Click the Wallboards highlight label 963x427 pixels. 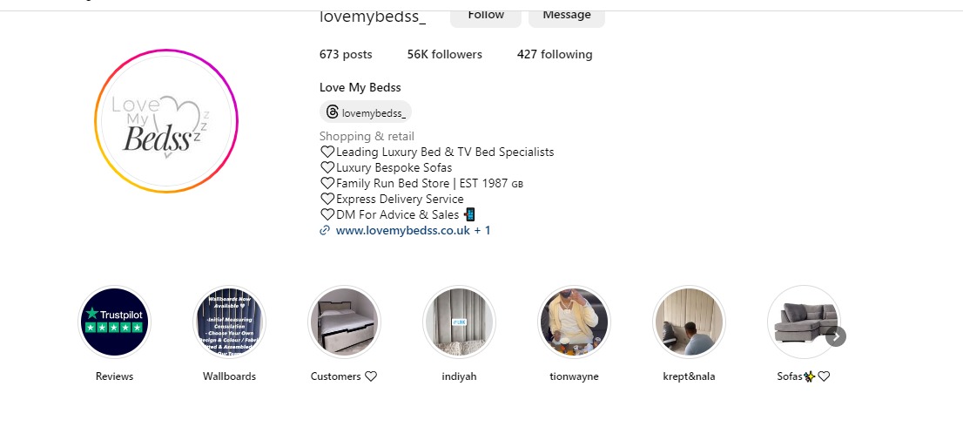(x=229, y=376)
